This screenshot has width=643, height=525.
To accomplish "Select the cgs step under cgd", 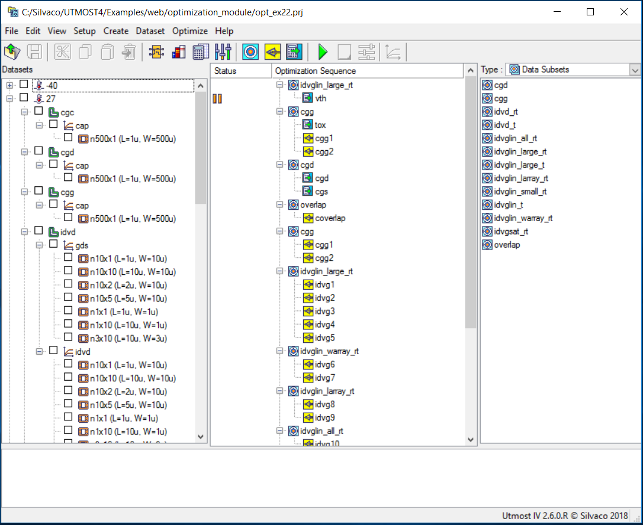I will [321, 192].
